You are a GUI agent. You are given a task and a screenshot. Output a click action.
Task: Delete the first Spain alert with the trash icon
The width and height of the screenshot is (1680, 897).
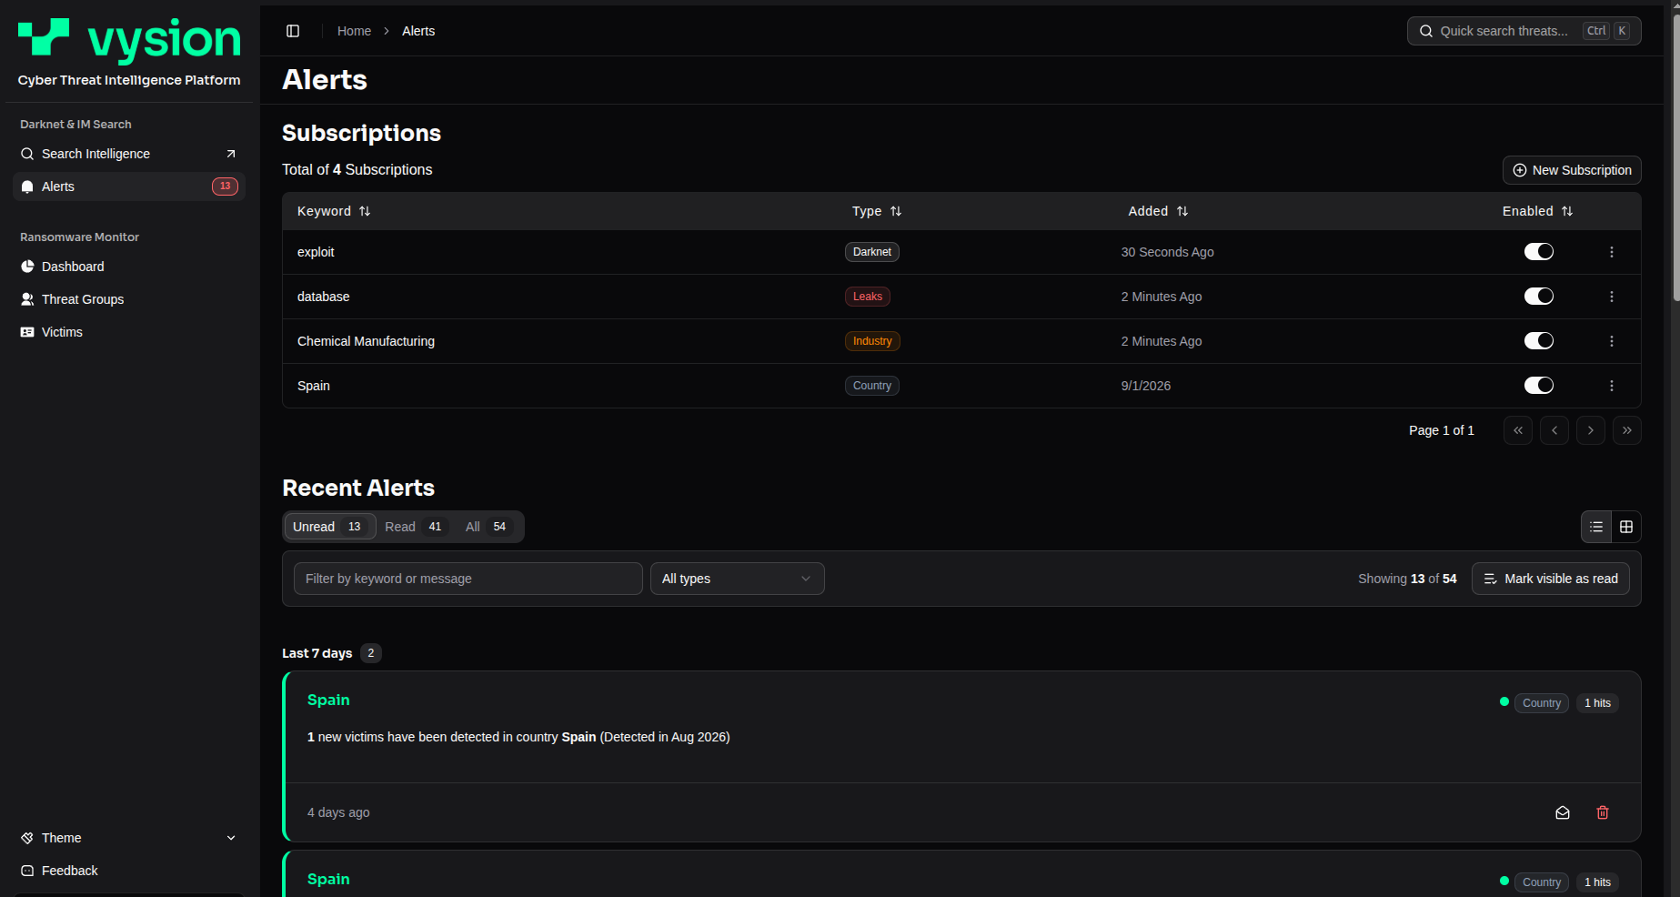(1603, 812)
